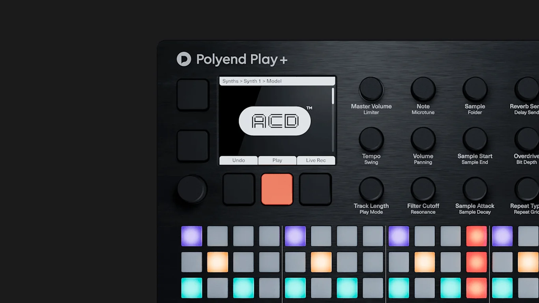
Task: Select the Sample folder knob
Action: click(x=475, y=89)
